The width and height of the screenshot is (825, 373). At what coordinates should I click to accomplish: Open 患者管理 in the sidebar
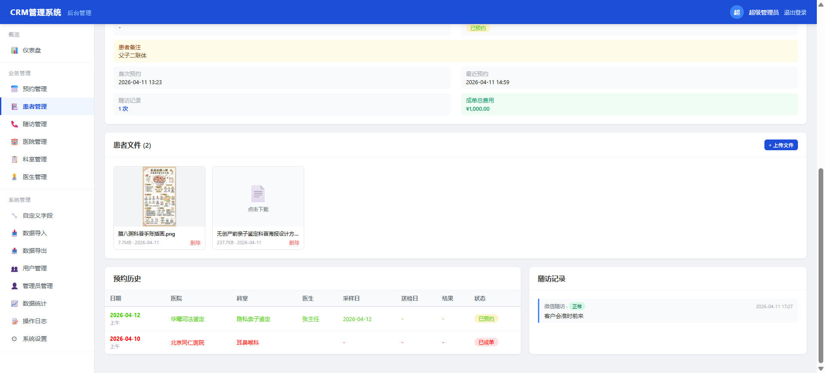click(35, 106)
